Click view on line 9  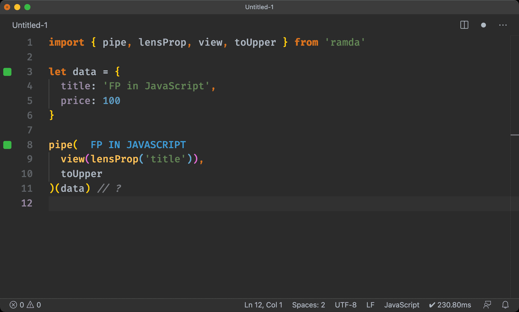(72, 159)
